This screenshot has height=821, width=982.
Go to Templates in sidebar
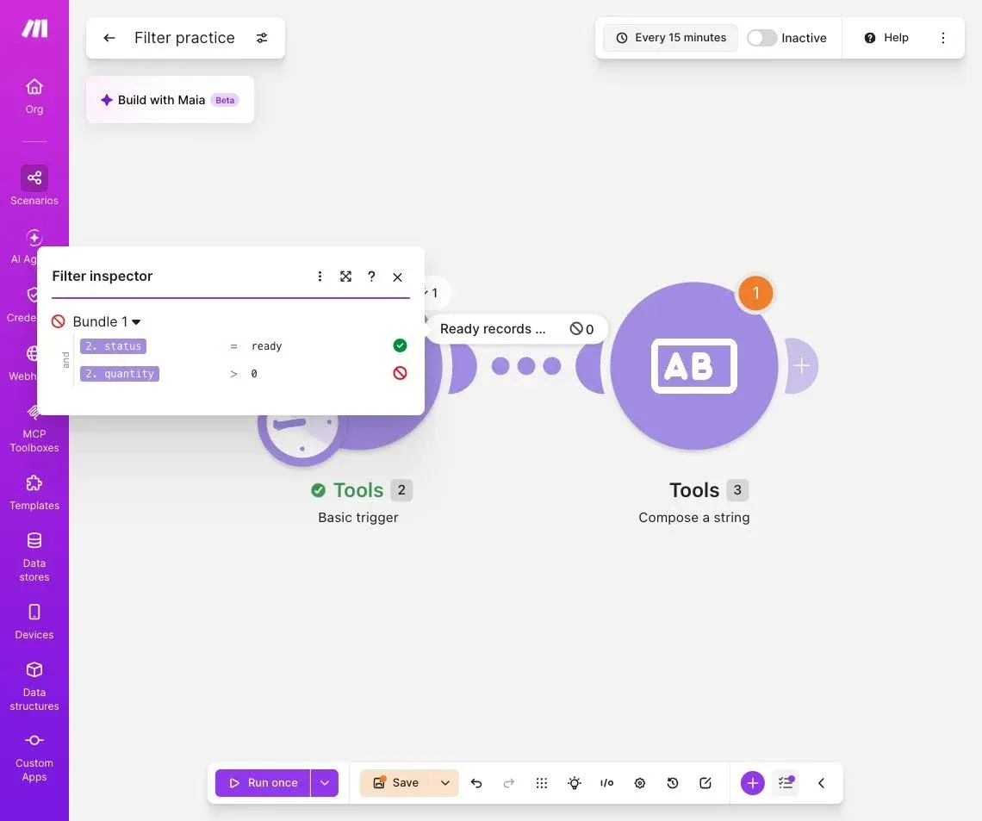(x=34, y=493)
